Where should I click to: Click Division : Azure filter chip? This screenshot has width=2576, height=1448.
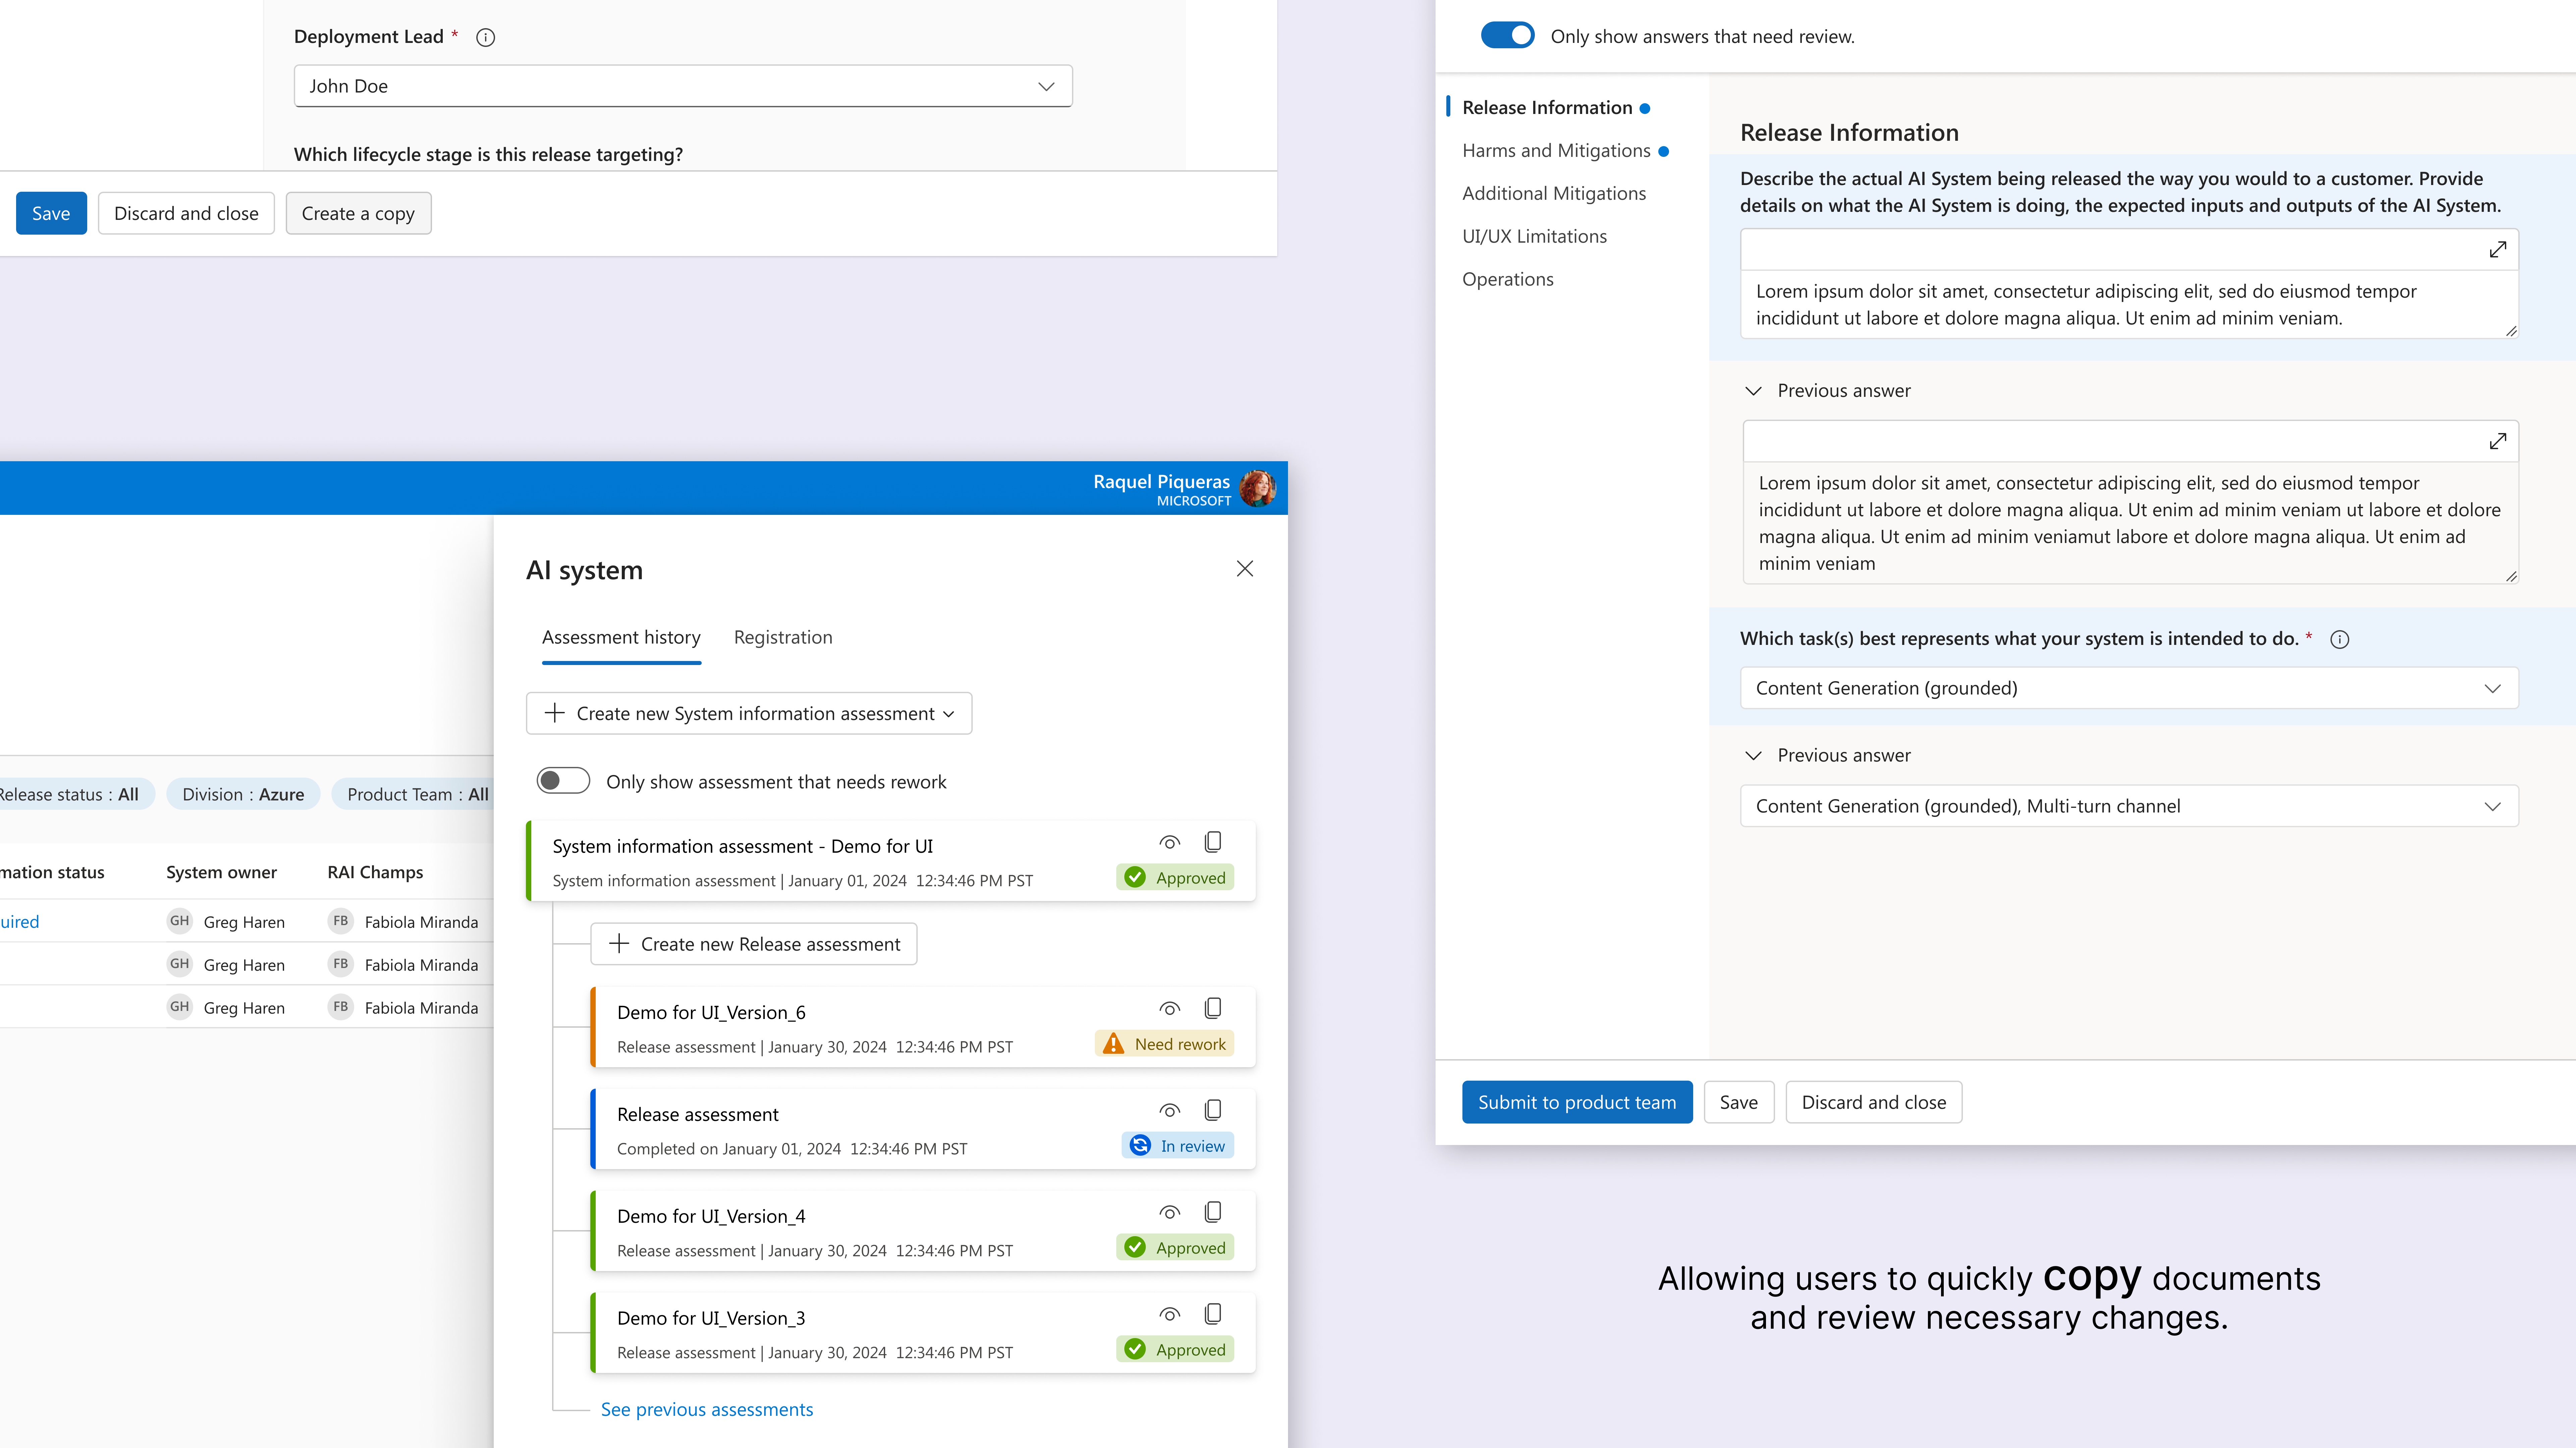[x=243, y=794]
